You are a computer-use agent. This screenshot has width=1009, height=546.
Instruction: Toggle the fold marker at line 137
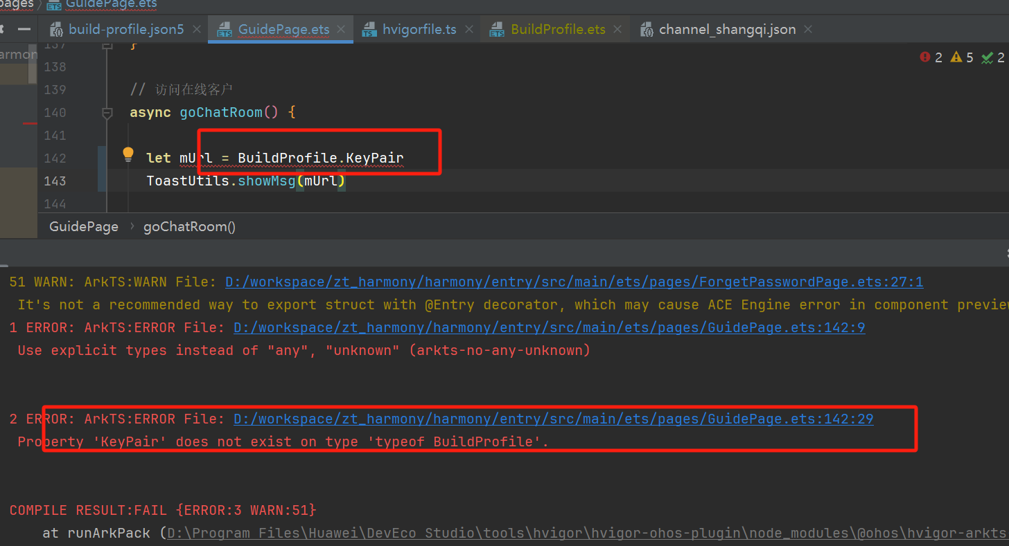[x=107, y=46]
